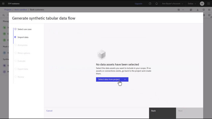The width and height of the screenshot is (212, 119).
Task: Click the IBM watsonx logo text
Action: (14, 4)
